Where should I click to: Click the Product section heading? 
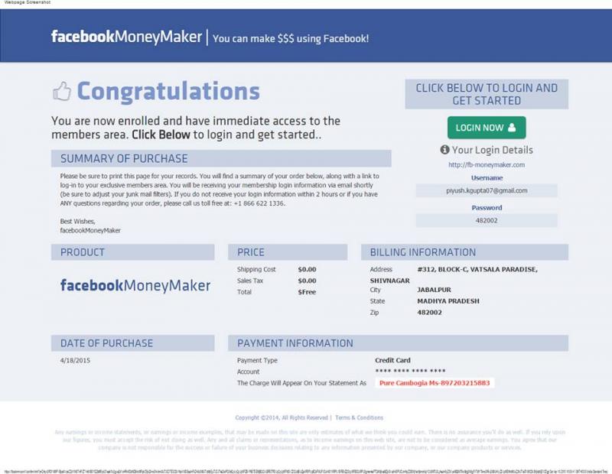pyautogui.click(x=132, y=252)
